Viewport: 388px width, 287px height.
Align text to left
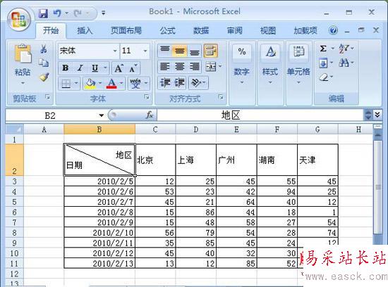pyautogui.click(x=165, y=67)
